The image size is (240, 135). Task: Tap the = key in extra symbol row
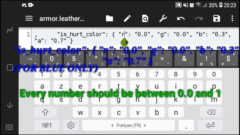point(162,59)
